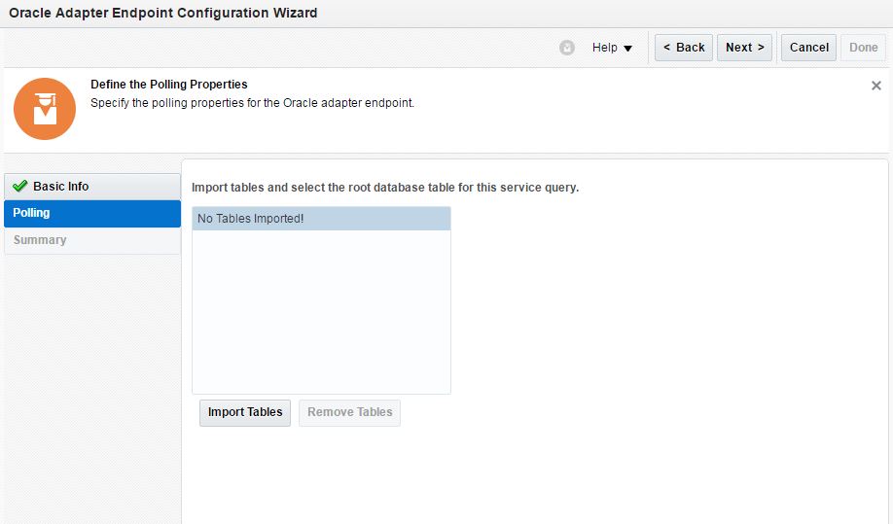Screen dimensions: 893x524
Task: Click the green checkmark on Basic Info
Action: click(x=20, y=186)
